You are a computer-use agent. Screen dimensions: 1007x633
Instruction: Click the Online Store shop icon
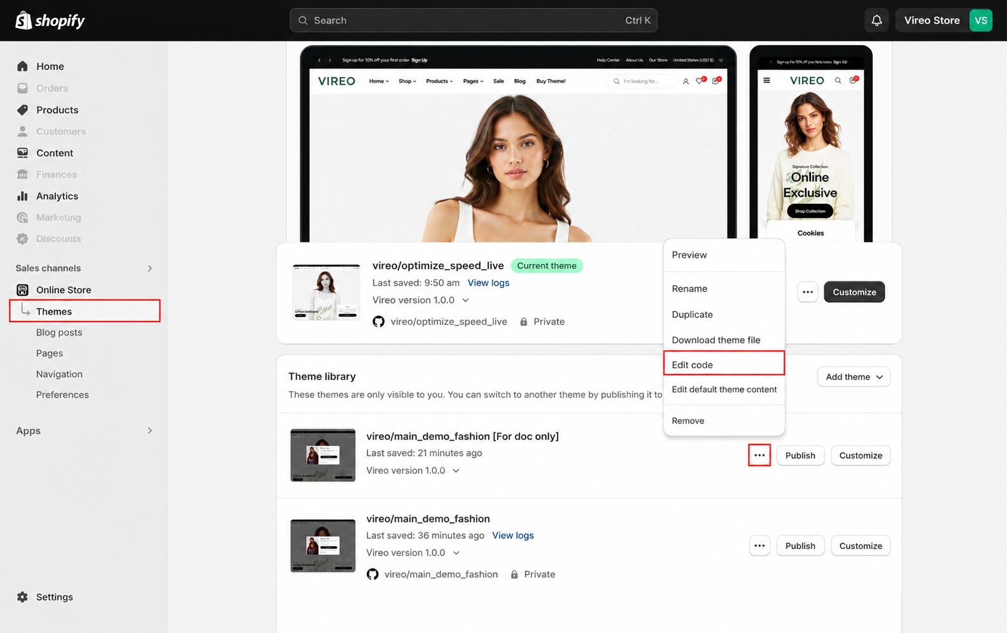[x=22, y=290]
